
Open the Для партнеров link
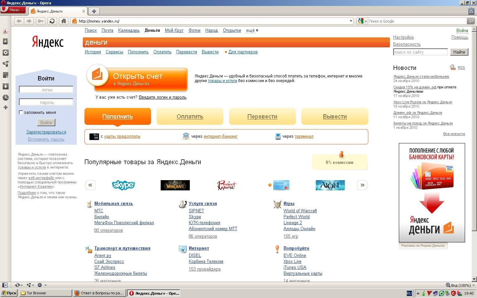point(243,52)
